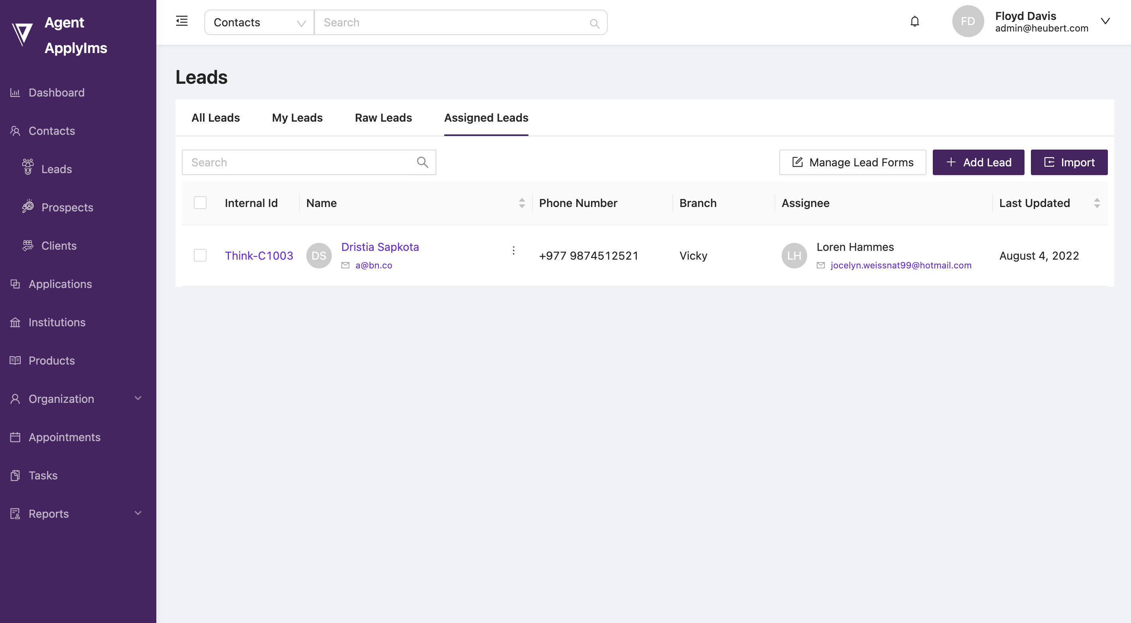Viewport: 1131px width, 623px height.
Task: Click the Loren Hammes assignee name
Action: (855, 247)
